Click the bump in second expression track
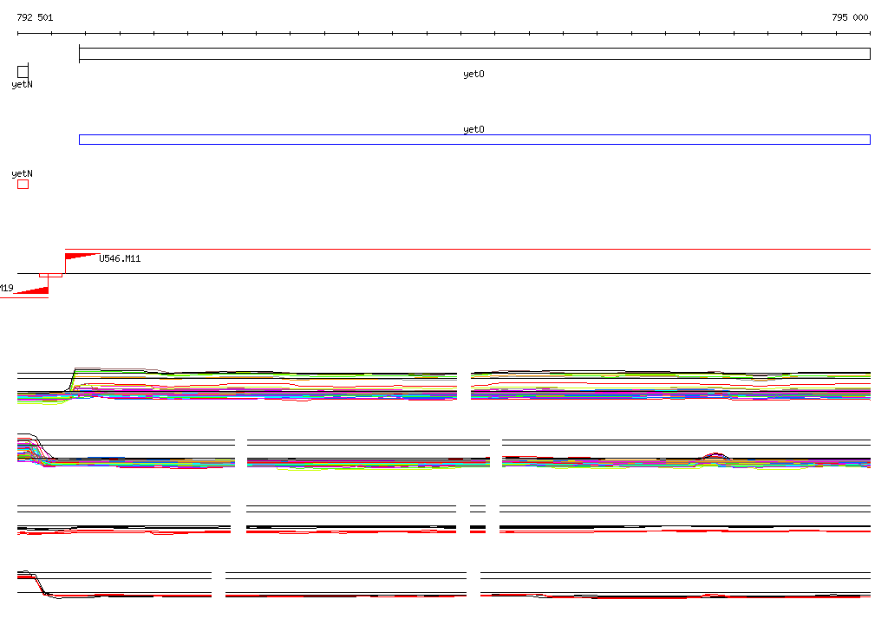 coord(715,457)
